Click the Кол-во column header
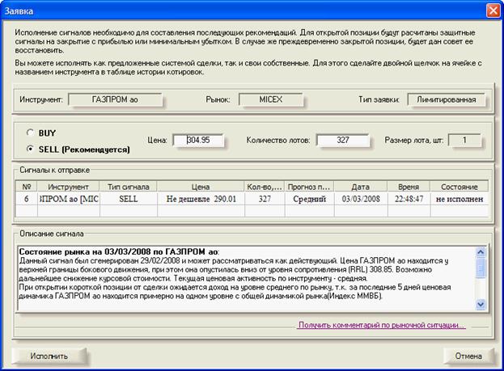This screenshot has height=371, width=504. click(265, 187)
